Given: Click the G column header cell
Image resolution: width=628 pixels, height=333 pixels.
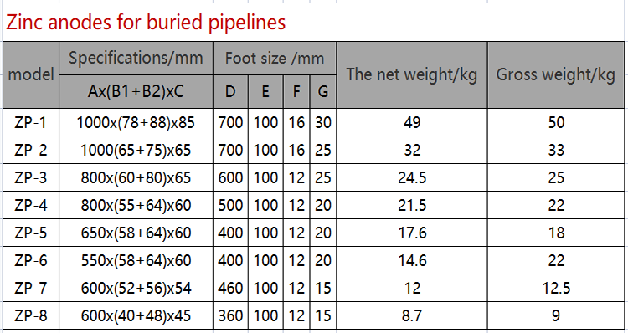Looking at the screenshot, I should (323, 92).
